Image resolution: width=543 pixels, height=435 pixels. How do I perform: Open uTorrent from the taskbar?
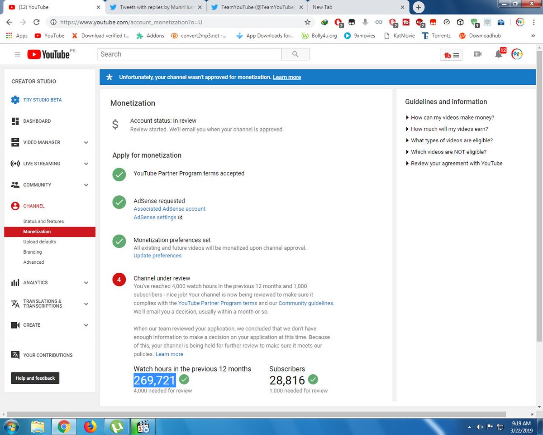point(117,426)
